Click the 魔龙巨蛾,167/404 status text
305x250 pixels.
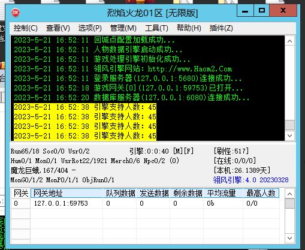(40, 170)
